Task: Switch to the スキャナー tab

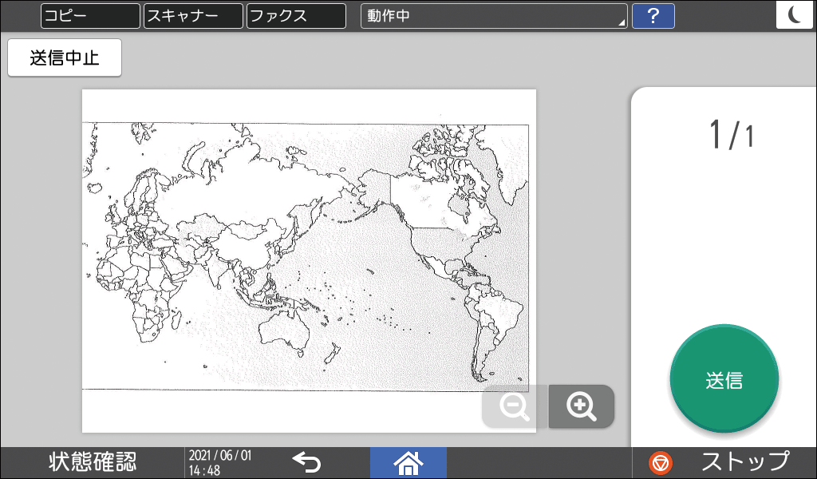Action: (192, 16)
